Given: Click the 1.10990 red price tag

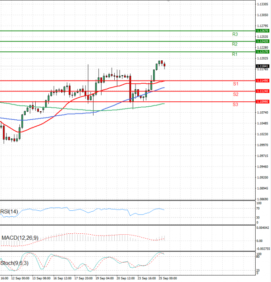Looking at the screenshot, I should [x=262, y=102].
